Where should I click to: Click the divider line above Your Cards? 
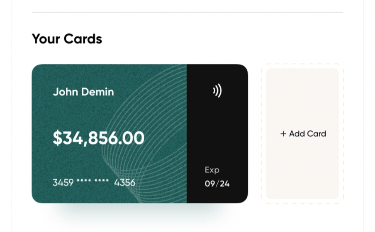(187, 12)
